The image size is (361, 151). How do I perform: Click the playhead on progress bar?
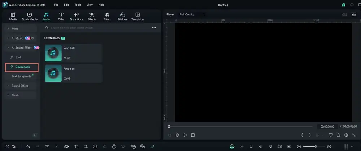[169, 127]
